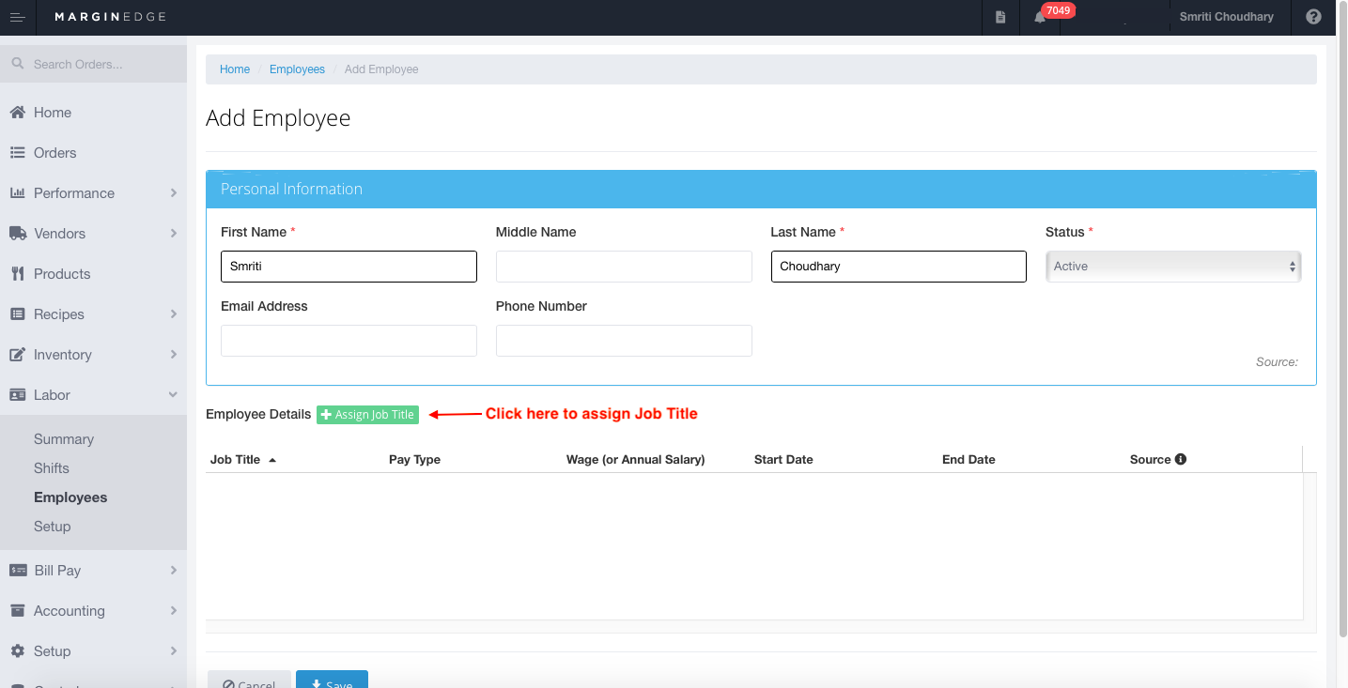Sort by Job Title column header
The image size is (1348, 688).
click(x=243, y=460)
